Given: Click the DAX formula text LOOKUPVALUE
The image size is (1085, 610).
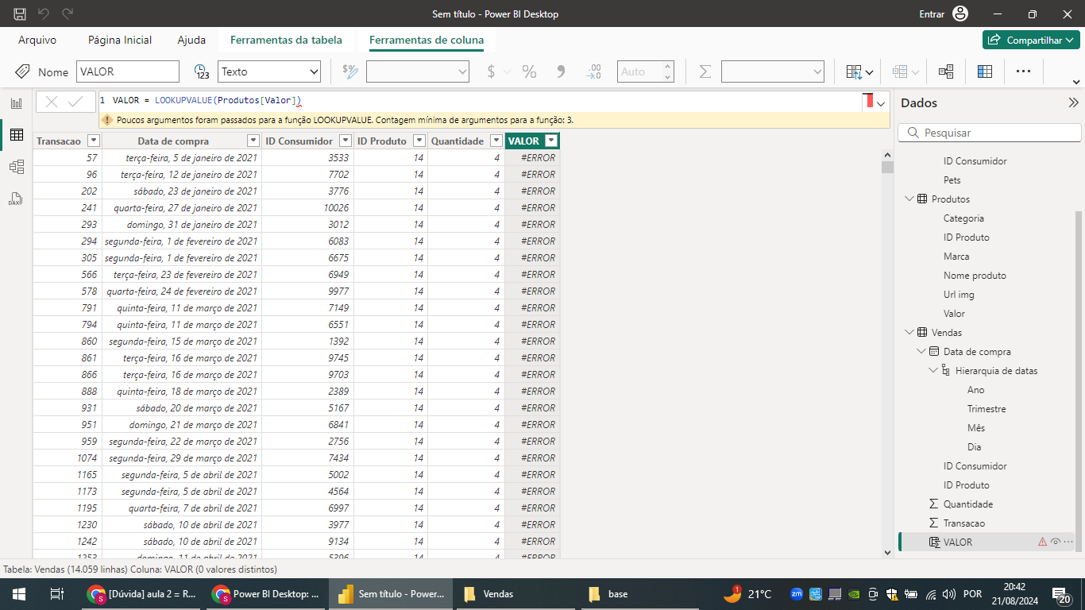Looking at the screenshot, I should 183,100.
